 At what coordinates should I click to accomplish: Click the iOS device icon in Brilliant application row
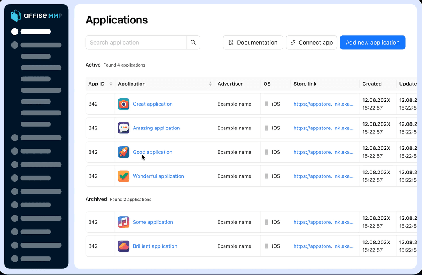[x=266, y=246]
